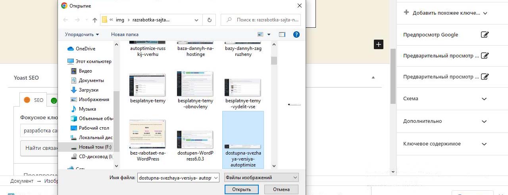Click the Открыть button

[241, 189]
